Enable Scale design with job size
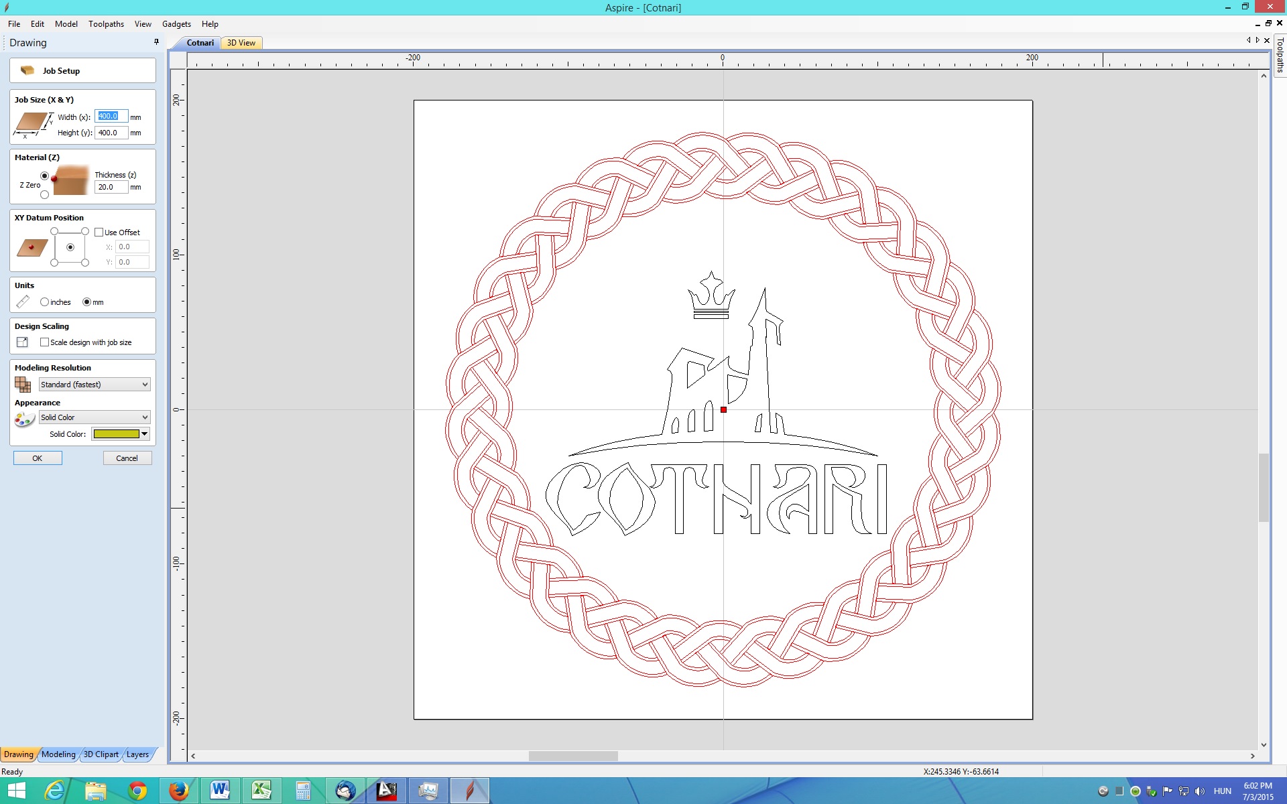Viewport: 1287px width, 804px height. pos(45,342)
